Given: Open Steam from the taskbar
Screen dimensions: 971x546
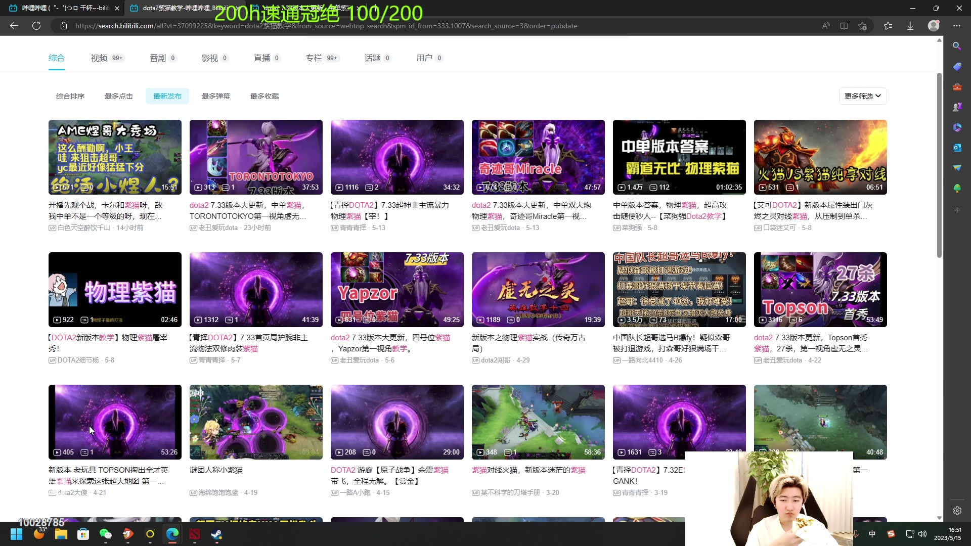Looking at the screenshot, I should click(x=217, y=534).
